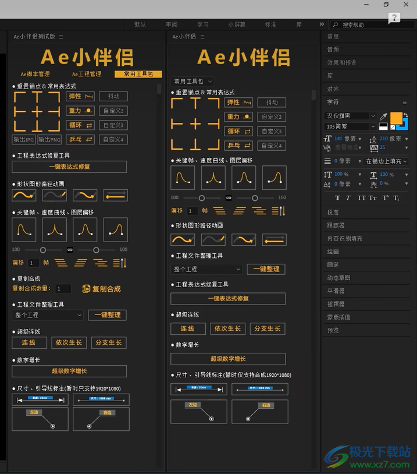Screen dimensions: 417x474
Task: Expand more workspaces chevron
Action: (322, 24)
